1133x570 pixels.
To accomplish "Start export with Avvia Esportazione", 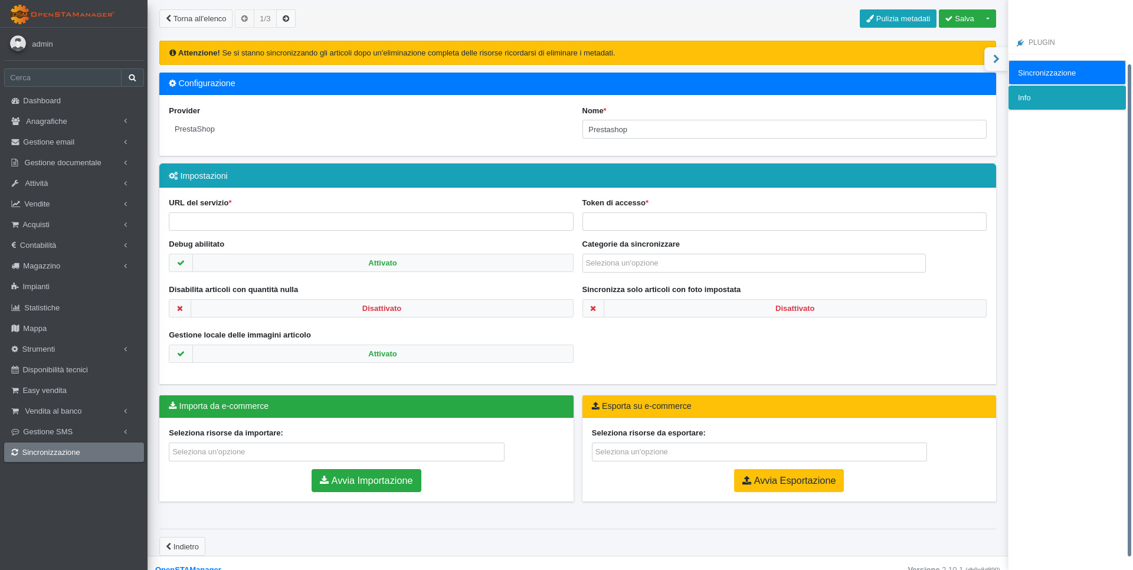I will click(x=789, y=481).
